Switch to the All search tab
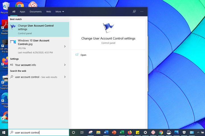The image size is (205, 136). 14,12
